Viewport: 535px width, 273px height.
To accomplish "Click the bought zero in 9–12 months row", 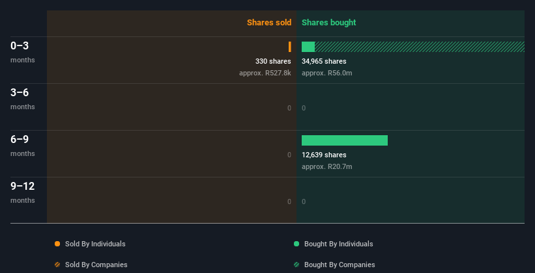I will click(x=304, y=202).
